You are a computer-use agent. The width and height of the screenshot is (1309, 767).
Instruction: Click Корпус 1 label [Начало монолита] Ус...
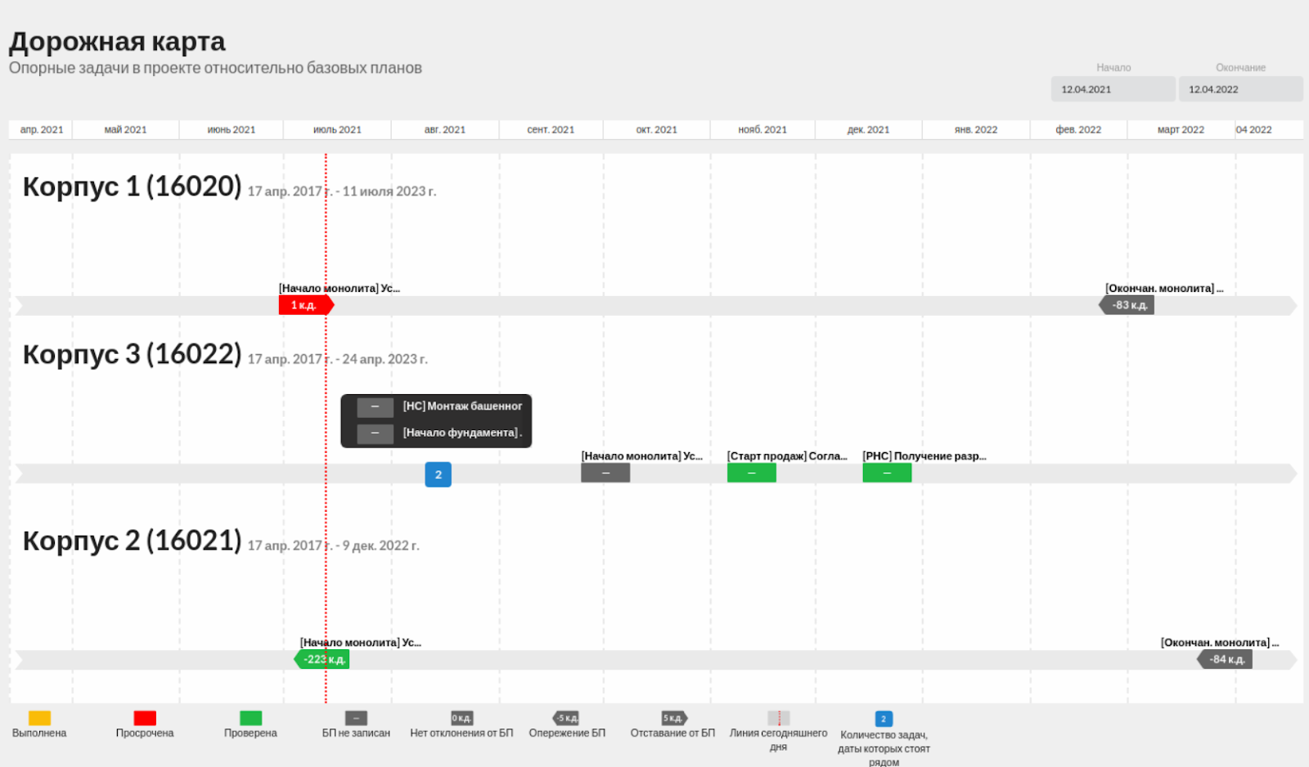[340, 289]
